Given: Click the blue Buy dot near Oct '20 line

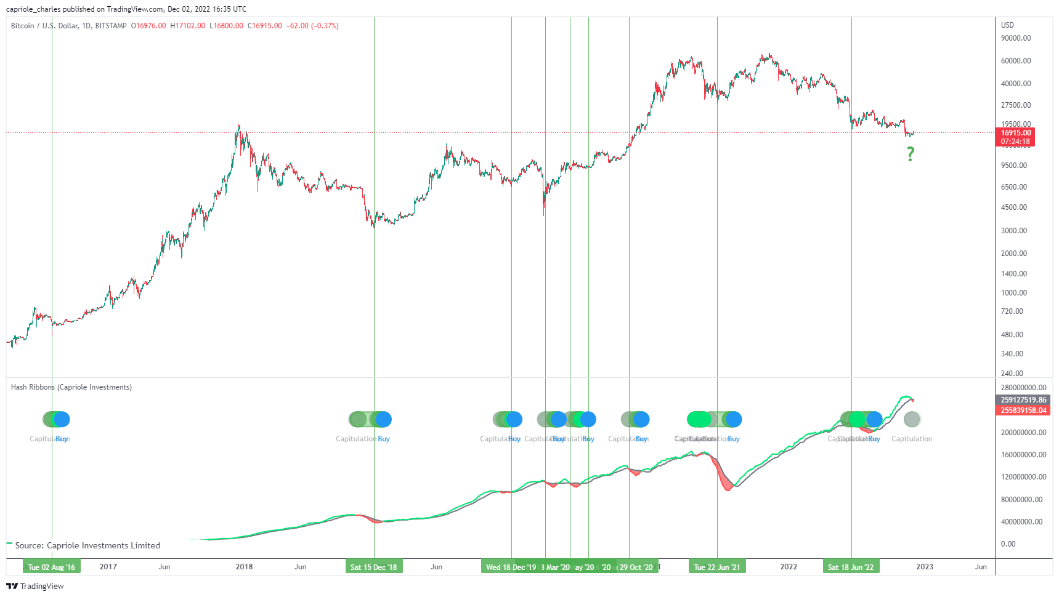Looking at the screenshot, I should click(x=641, y=419).
